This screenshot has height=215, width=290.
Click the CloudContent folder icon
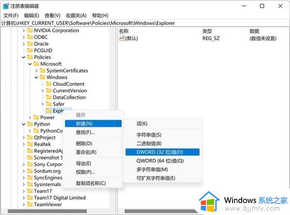click(49, 84)
